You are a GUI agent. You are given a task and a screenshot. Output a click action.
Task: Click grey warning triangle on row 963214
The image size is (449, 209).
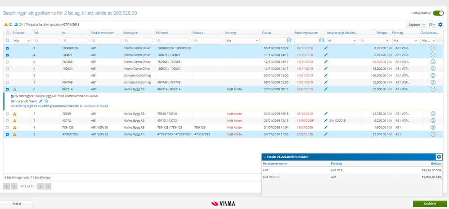14,89
